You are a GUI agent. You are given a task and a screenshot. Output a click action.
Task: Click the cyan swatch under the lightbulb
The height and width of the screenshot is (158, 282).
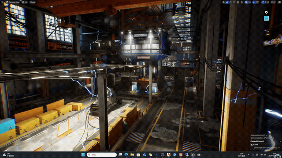point(266,18)
